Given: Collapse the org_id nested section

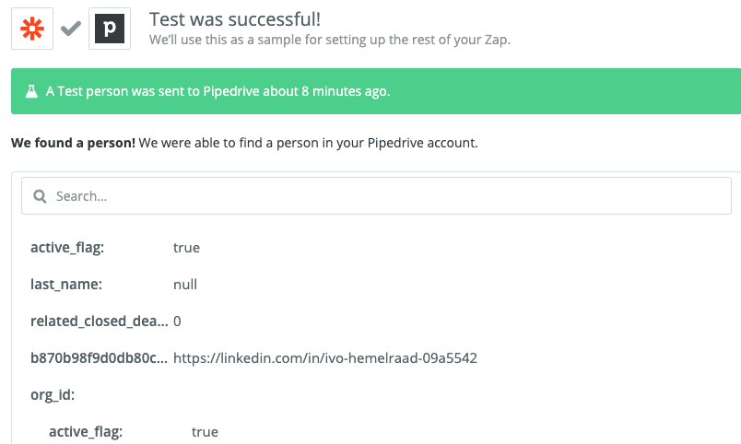Looking at the screenshot, I should click(x=53, y=395).
